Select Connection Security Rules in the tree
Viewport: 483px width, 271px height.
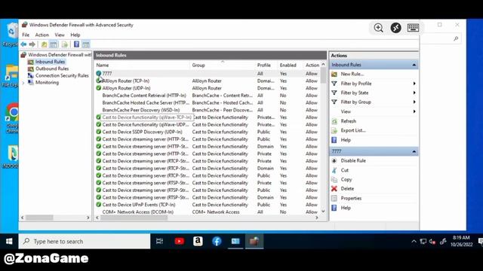pyautogui.click(x=62, y=75)
